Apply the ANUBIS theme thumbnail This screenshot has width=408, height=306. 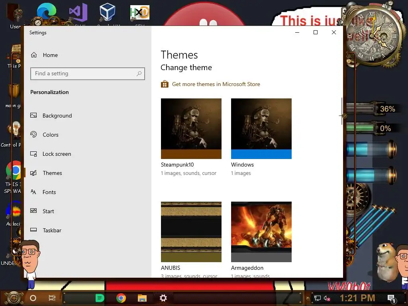191,232
